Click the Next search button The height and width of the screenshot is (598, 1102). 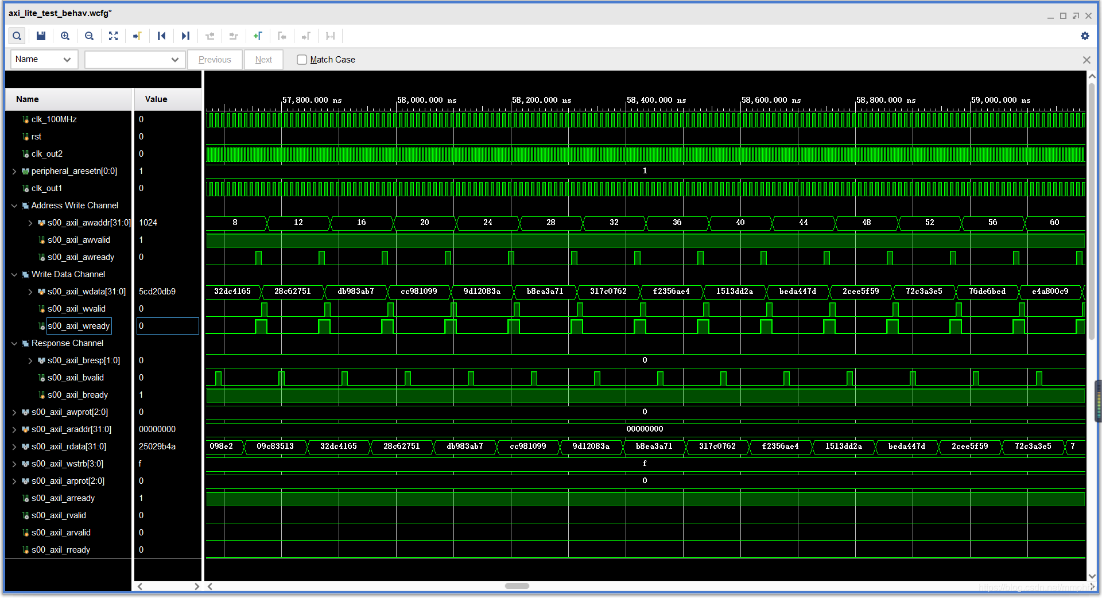(x=263, y=60)
